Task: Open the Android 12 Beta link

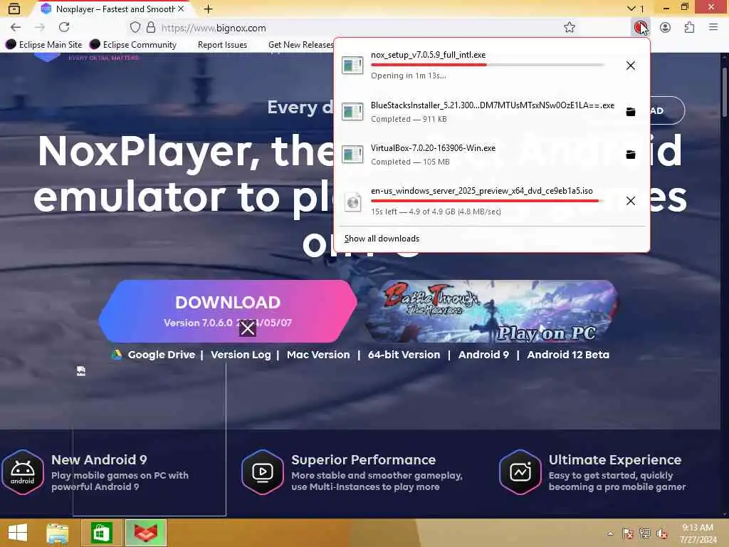Action: click(x=568, y=355)
